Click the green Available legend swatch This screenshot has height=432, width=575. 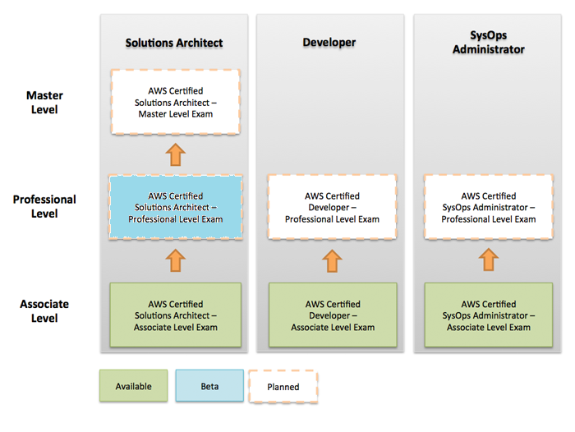click(x=133, y=386)
